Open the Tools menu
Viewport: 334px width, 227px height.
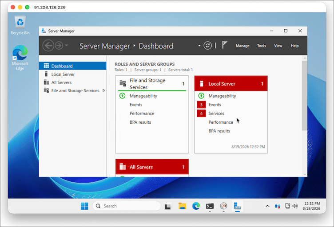click(261, 46)
